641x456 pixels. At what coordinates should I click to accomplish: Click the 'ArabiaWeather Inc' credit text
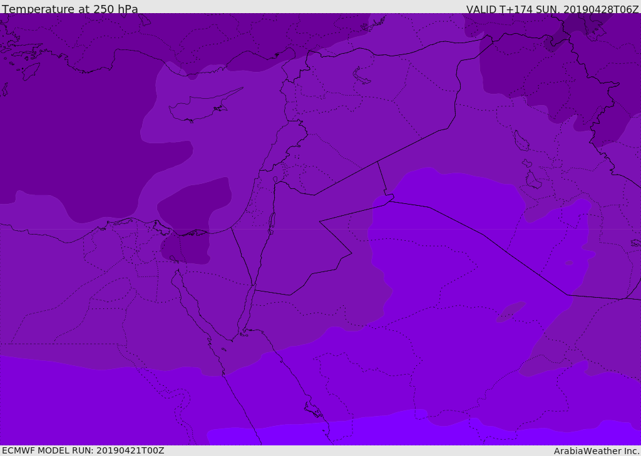coord(596,451)
